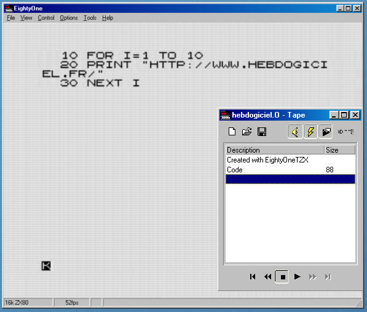Open the View menu
Image resolution: width=367 pixels, height=312 pixels.
click(x=26, y=18)
